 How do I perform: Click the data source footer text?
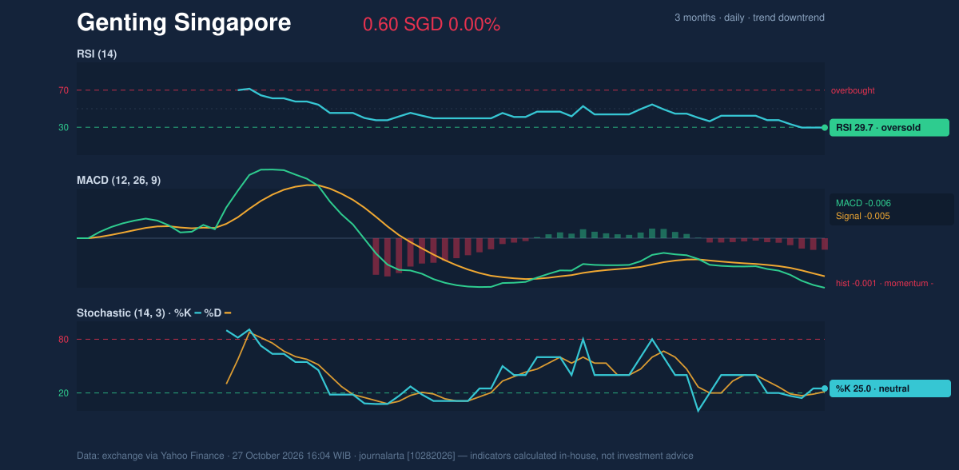pyautogui.click(x=385, y=456)
